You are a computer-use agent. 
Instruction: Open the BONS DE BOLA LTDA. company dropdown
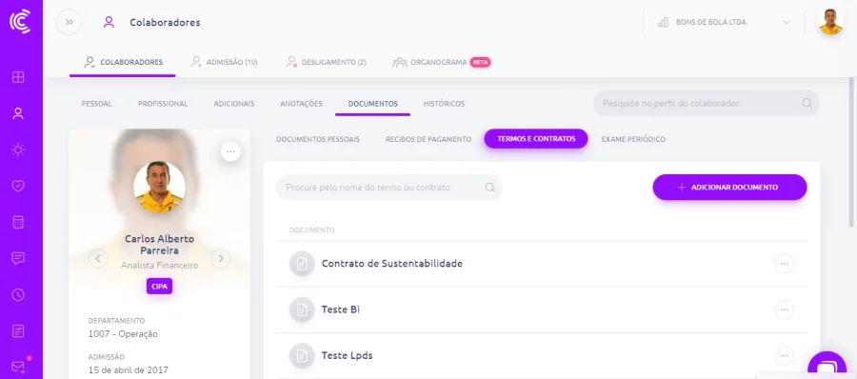click(x=725, y=23)
